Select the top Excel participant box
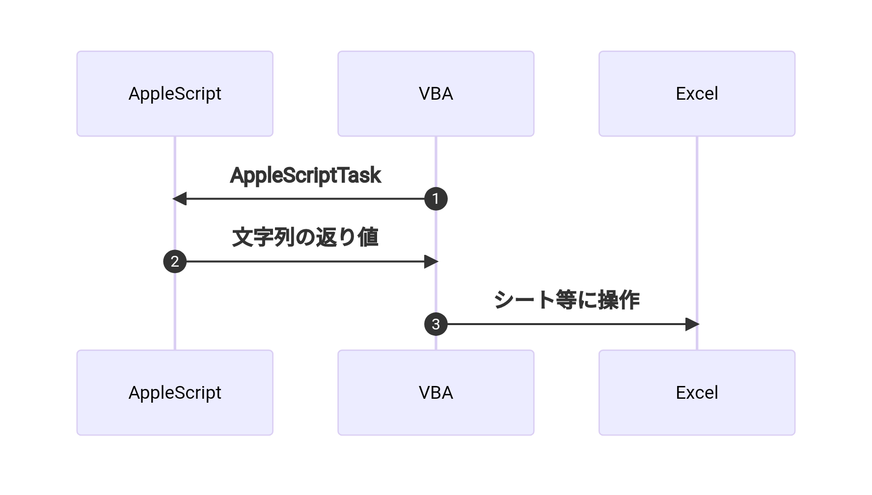This screenshot has width=872, height=495. pos(697,94)
